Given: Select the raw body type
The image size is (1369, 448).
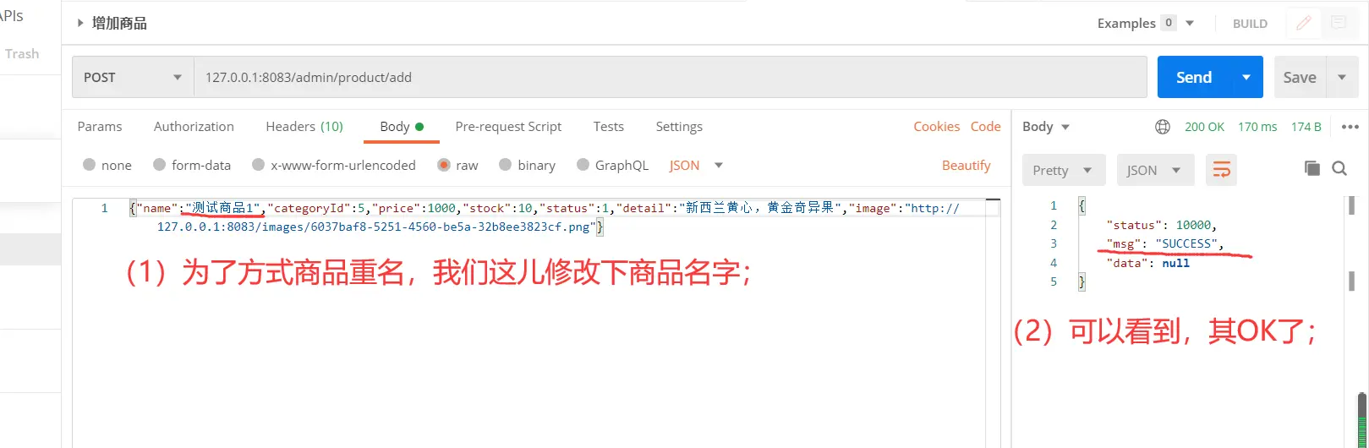Looking at the screenshot, I should 457,165.
